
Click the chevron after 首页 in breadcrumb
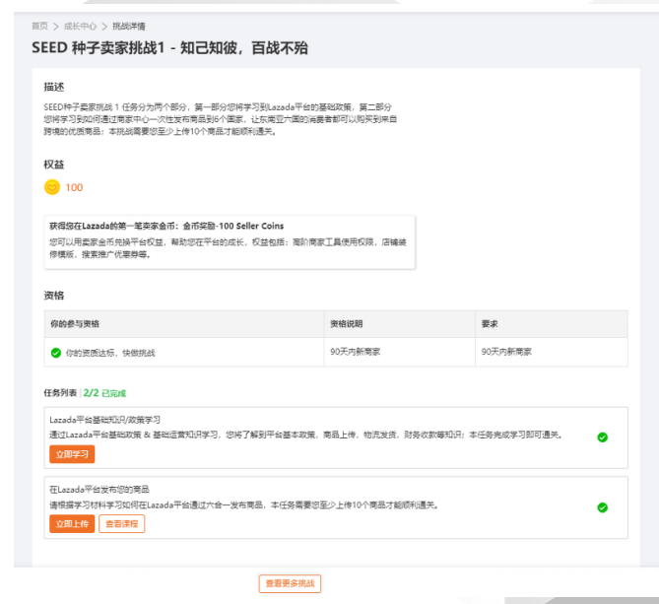(55, 26)
